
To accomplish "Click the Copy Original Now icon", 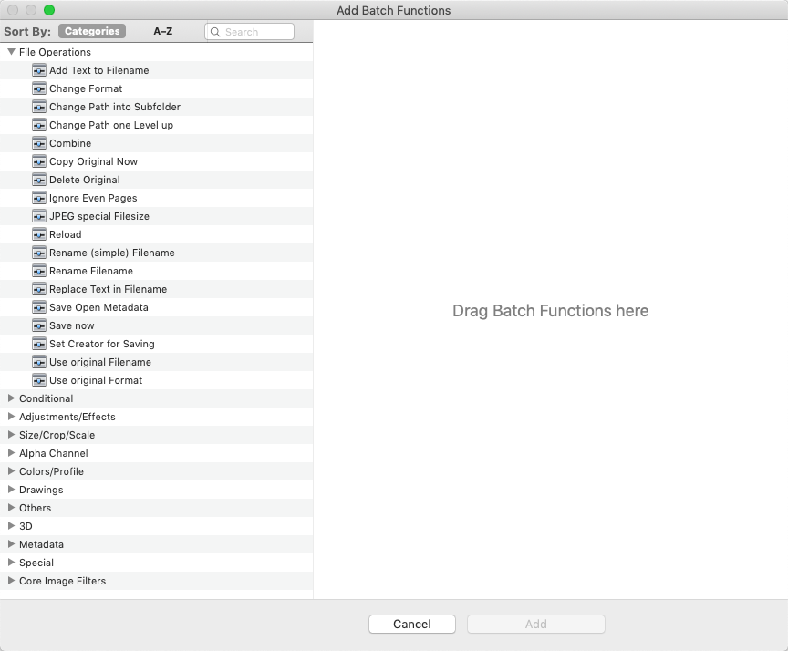I will [x=38, y=161].
